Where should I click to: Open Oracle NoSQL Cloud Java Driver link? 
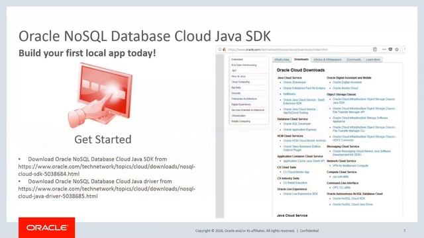(352, 204)
